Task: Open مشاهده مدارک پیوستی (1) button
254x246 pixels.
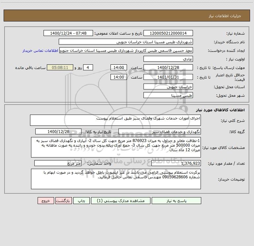Action: (121, 200)
